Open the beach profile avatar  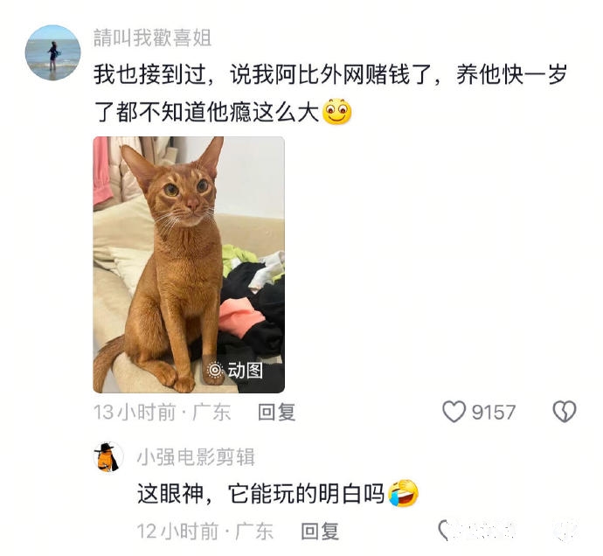[53, 52]
